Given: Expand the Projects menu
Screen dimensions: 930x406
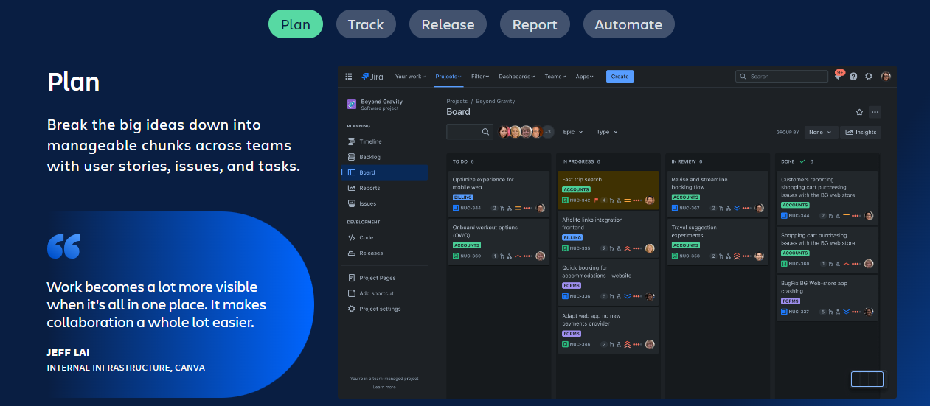Looking at the screenshot, I should 448,77.
